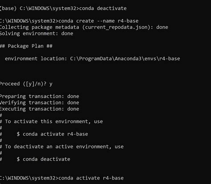Click the 'To activate this environment, use' line
Viewport: 211px width, 184px height.
tap(54, 122)
